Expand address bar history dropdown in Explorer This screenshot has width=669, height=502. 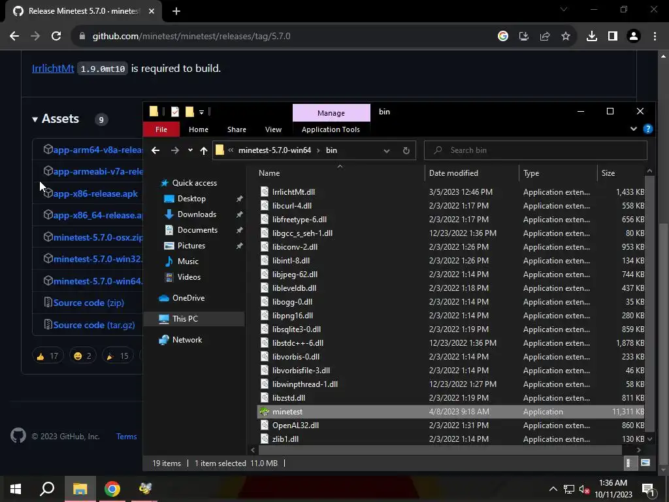[x=387, y=150]
